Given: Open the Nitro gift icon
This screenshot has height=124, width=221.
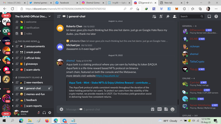Looking at the screenshot, I should click(153, 109).
